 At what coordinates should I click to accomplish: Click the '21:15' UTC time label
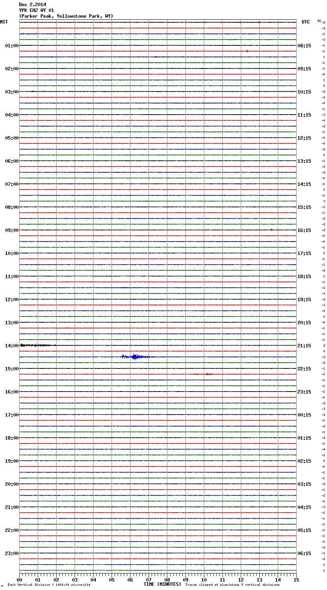[304, 346]
